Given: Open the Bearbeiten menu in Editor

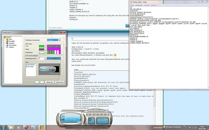Looking at the screenshot, I should (139, 5).
